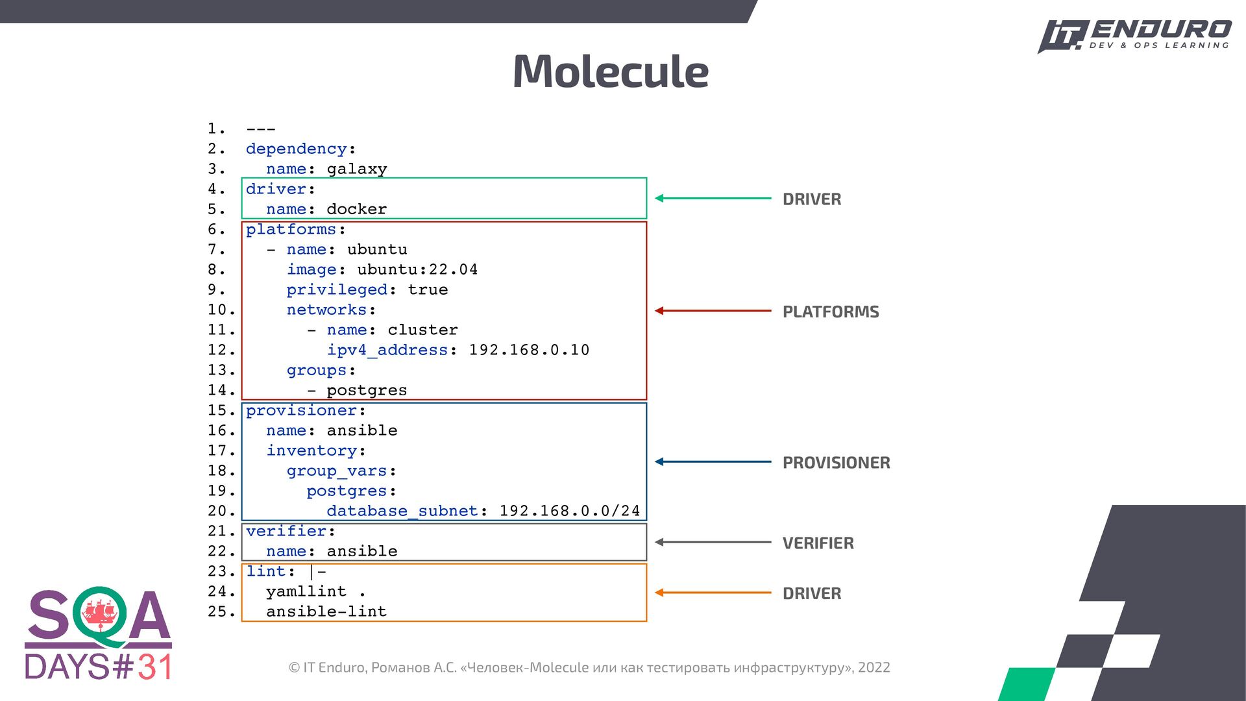Viewport: 1246px width, 701px height.
Task: Select 'name: ansible' on line 16
Action: click(332, 430)
